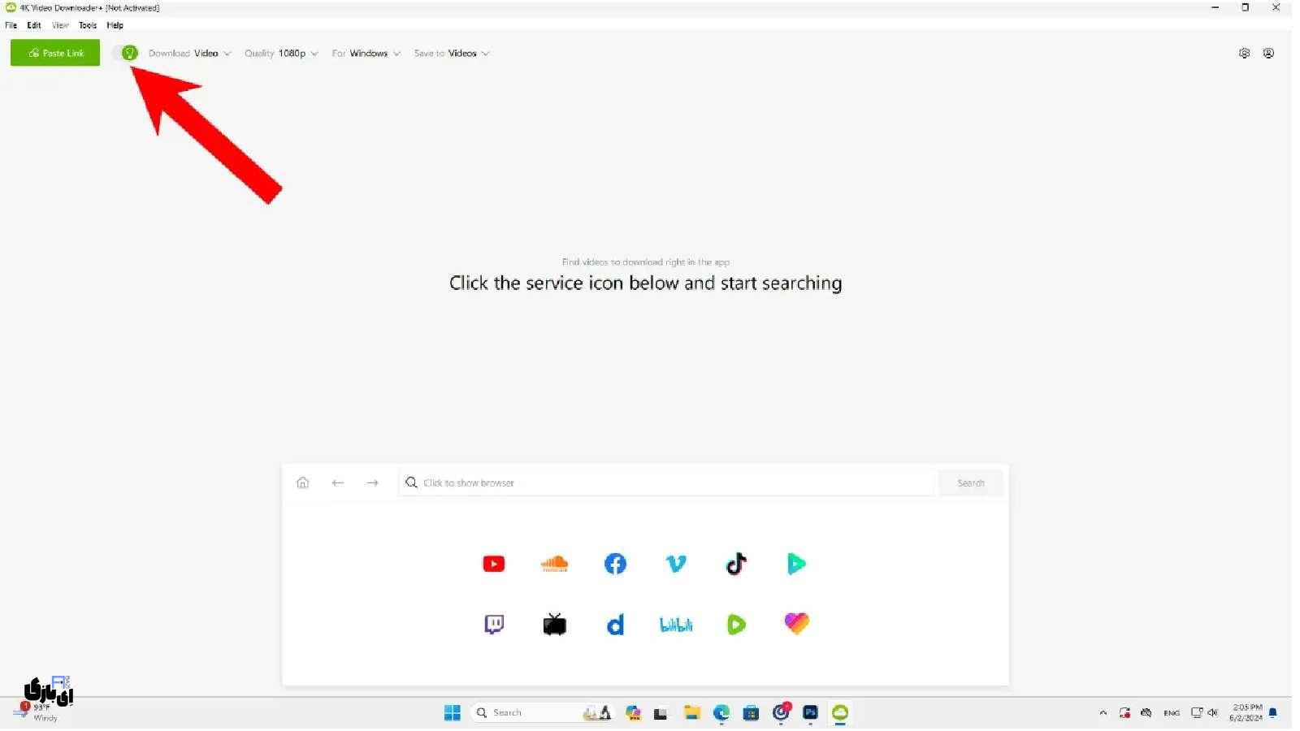Open the YouTube service icon
Screen dimensions: 1300x731
493,564
